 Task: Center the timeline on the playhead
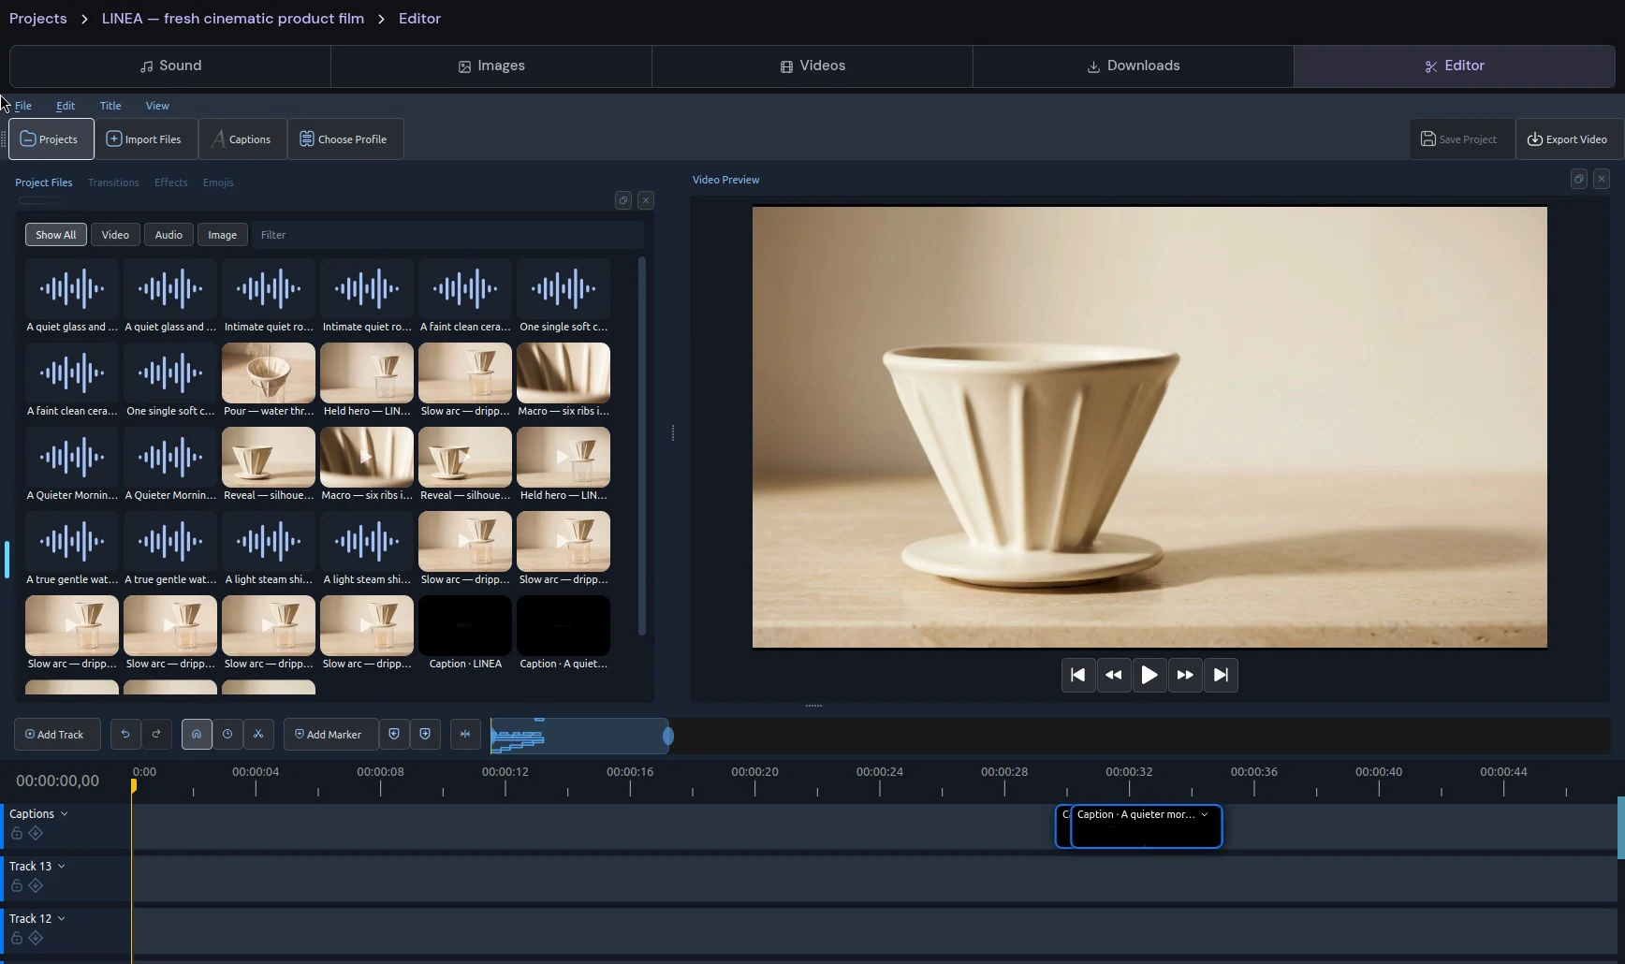pyautogui.click(x=465, y=735)
